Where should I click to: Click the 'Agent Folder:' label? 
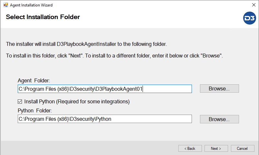[x=34, y=80]
